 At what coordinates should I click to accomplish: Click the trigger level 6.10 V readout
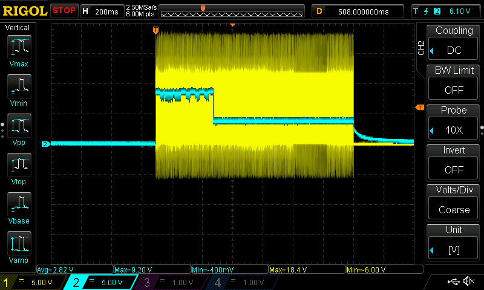(460, 11)
